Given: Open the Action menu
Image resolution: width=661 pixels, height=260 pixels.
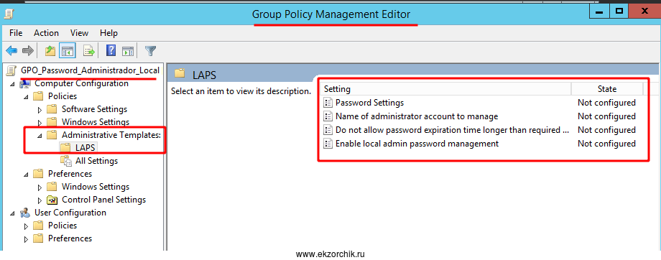Looking at the screenshot, I should coord(47,33).
